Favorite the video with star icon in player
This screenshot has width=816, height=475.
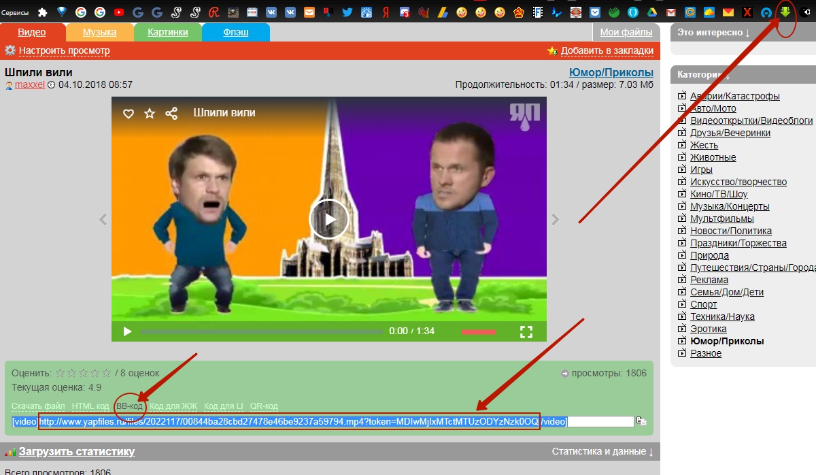[150, 113]
